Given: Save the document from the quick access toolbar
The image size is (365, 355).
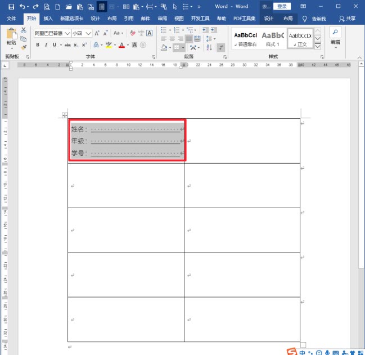Looking at the screenshot, I should point(11,7).
